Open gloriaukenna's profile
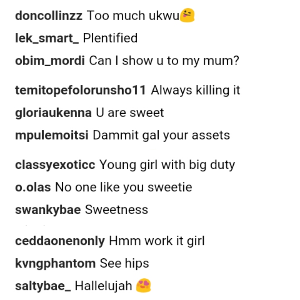This screenshot has height=300, width=300. pyautogui.click(x=53, y=113)
